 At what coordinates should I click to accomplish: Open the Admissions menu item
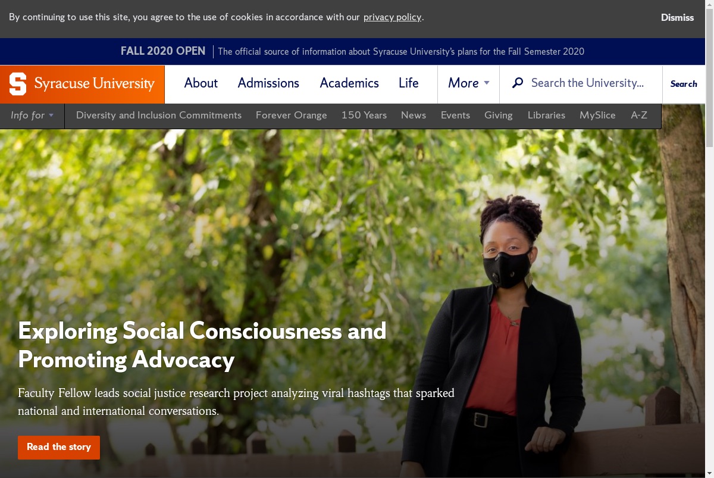[x=268, y=83]
